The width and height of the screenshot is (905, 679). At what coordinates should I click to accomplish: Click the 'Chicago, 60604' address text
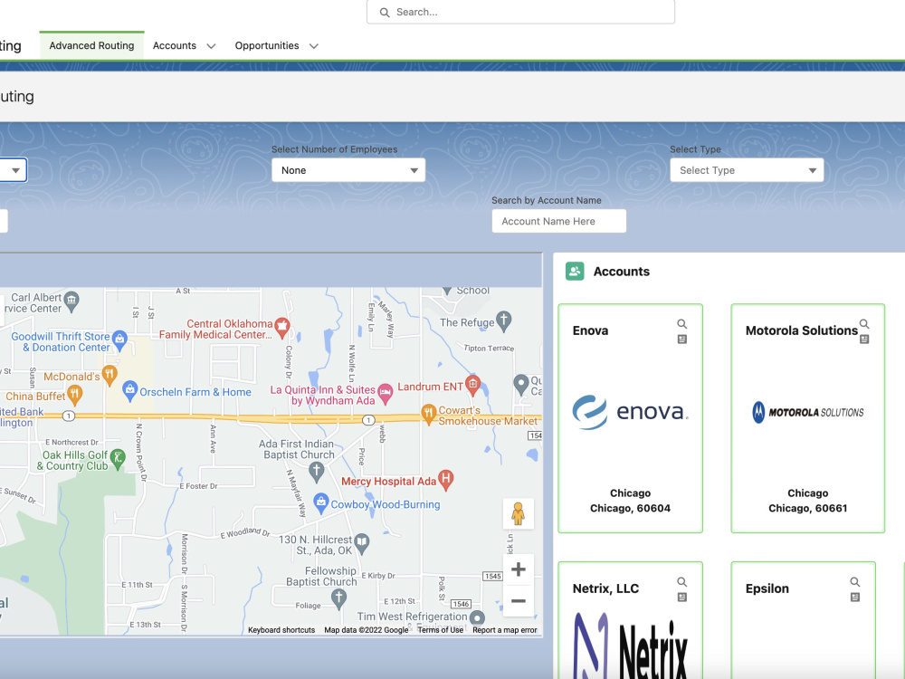click(x=630, y=508)
